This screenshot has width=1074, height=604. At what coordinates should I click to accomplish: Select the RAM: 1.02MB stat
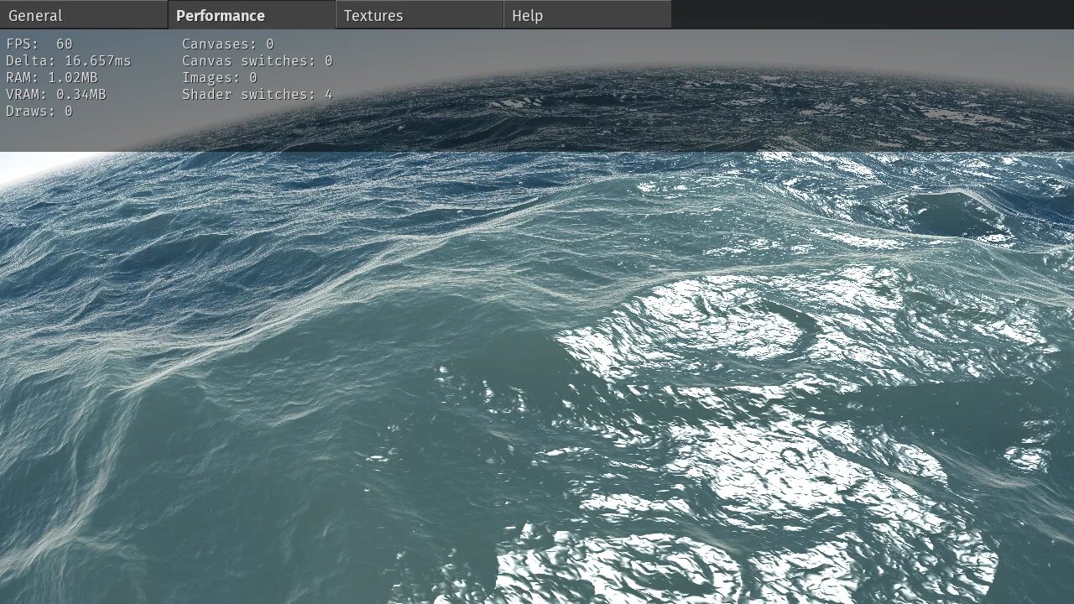point(52,77)
